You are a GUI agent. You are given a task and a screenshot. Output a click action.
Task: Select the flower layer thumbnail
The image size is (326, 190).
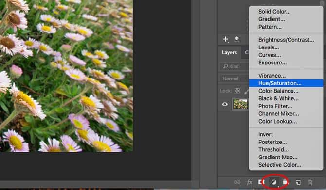[240, 104]
